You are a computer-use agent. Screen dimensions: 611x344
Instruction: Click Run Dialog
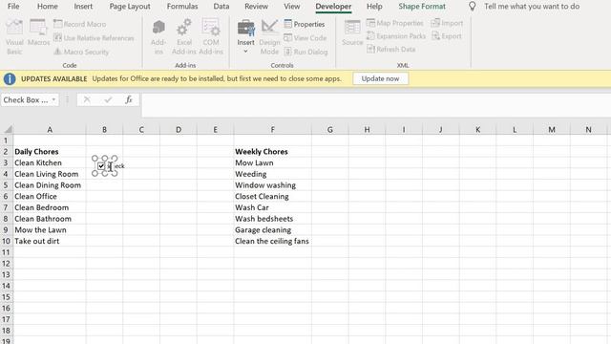(305, 52)
